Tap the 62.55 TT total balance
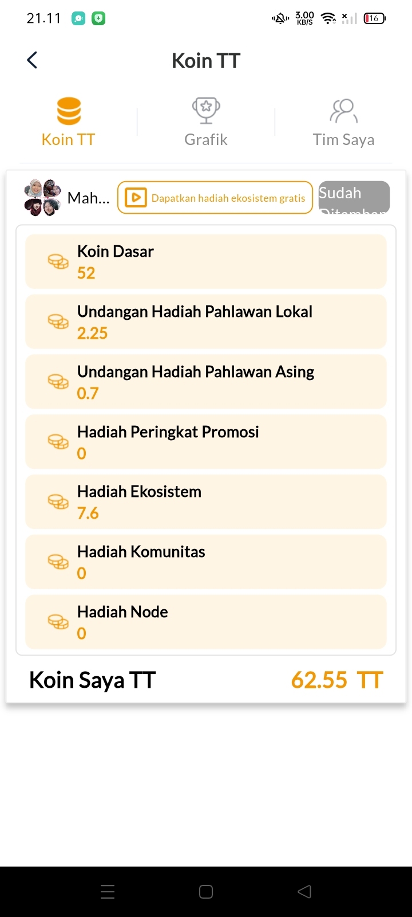Viewport: 412px width, 917px height. point(337,680)
